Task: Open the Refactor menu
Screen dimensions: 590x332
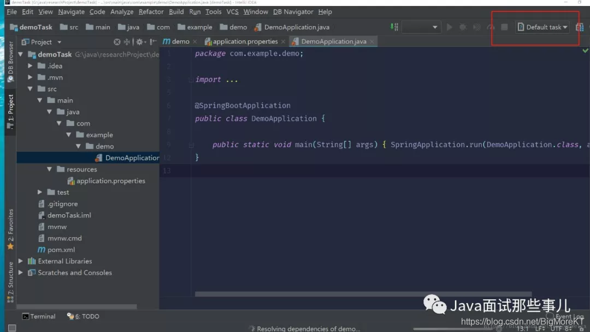Action: tap(151, 11)
